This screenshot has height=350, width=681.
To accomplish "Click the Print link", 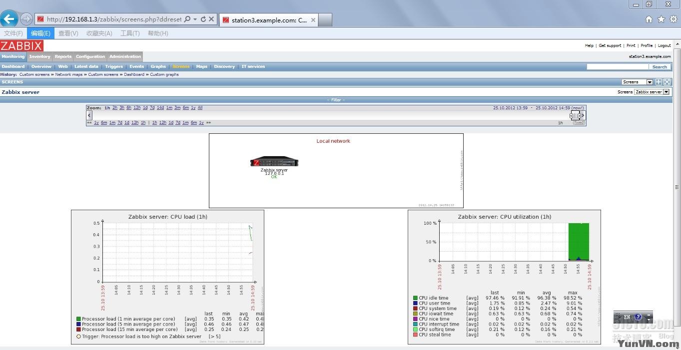I will coord(631,45).
